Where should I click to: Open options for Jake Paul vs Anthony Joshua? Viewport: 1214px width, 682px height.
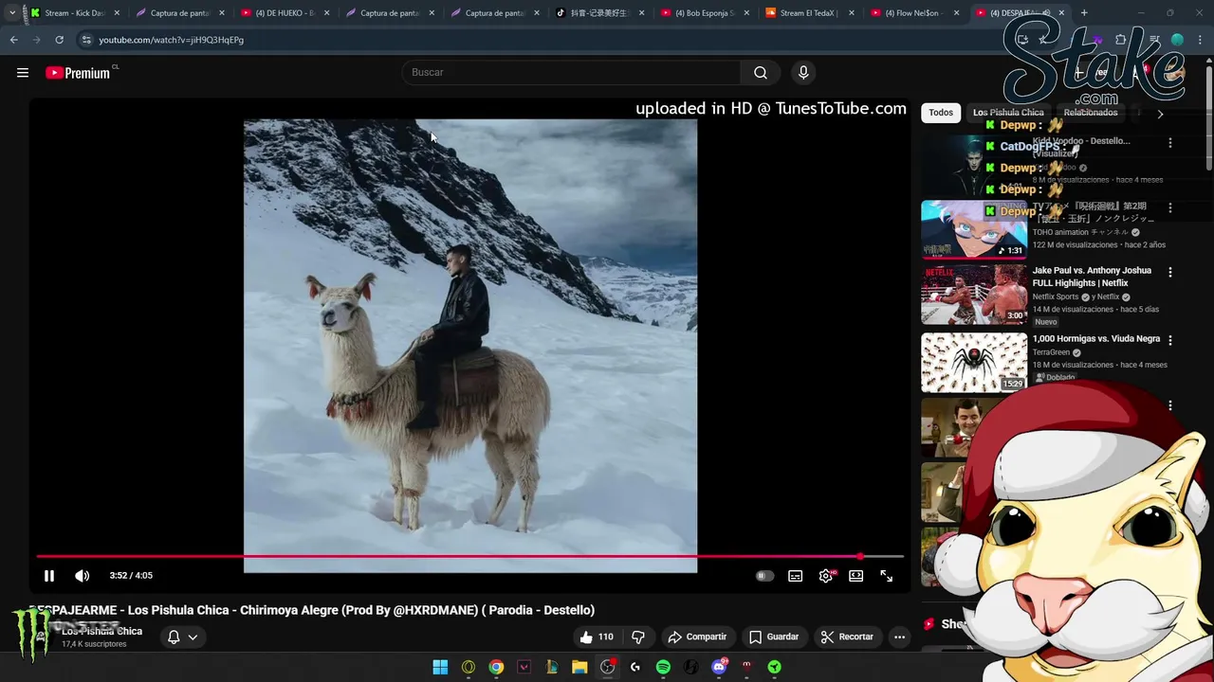pyautogui.click(x=1170, y=272)
